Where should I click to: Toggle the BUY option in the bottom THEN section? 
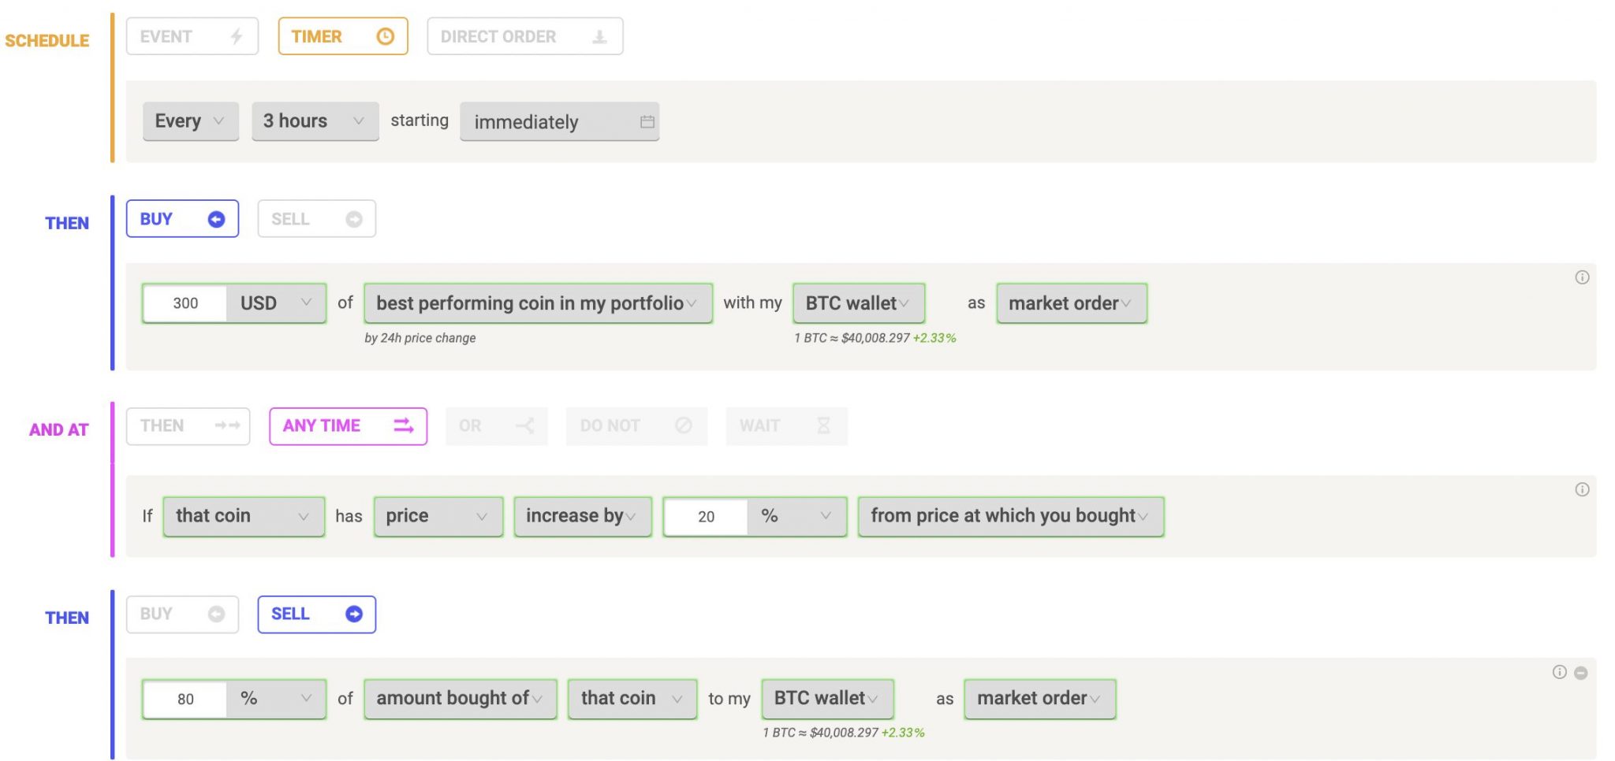click(181, 614)
